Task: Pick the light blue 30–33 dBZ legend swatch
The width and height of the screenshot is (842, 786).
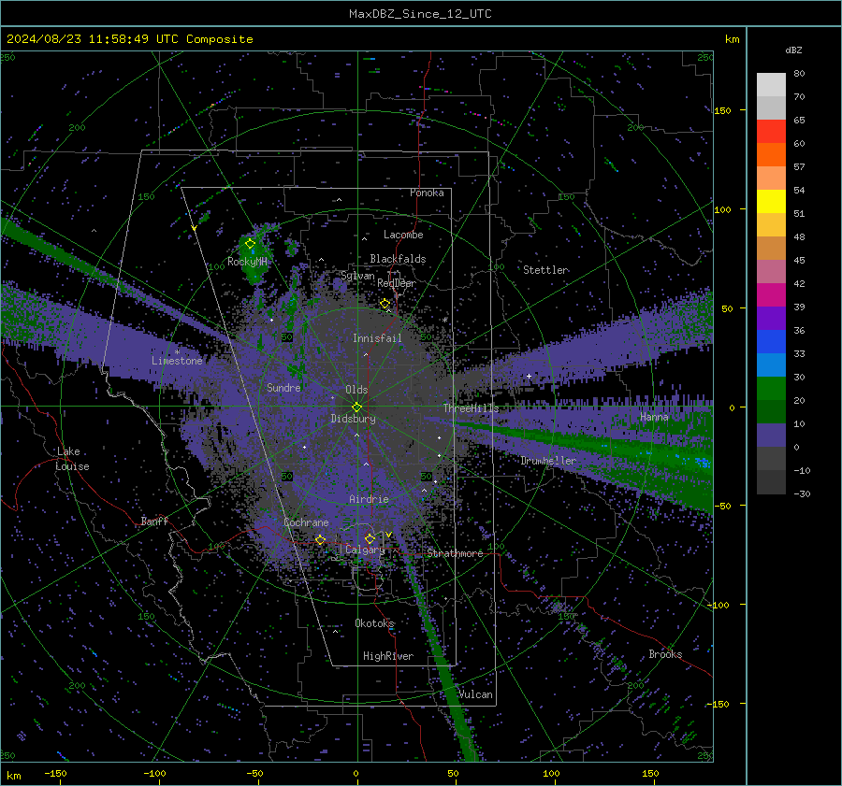Action: click(x=771, y=365)
